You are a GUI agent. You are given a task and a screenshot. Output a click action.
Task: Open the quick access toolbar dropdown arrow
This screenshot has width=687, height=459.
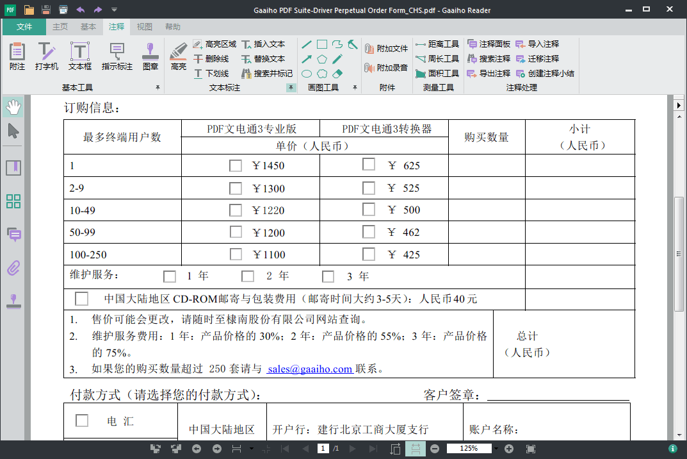(x=115, y=10)
